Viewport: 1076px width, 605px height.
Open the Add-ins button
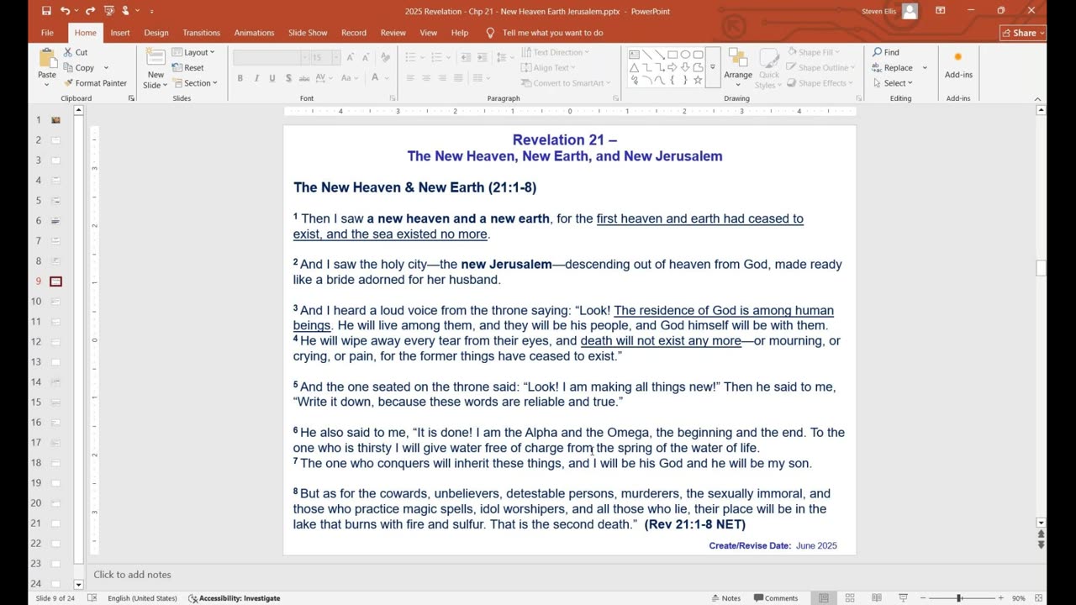[958, 65]
